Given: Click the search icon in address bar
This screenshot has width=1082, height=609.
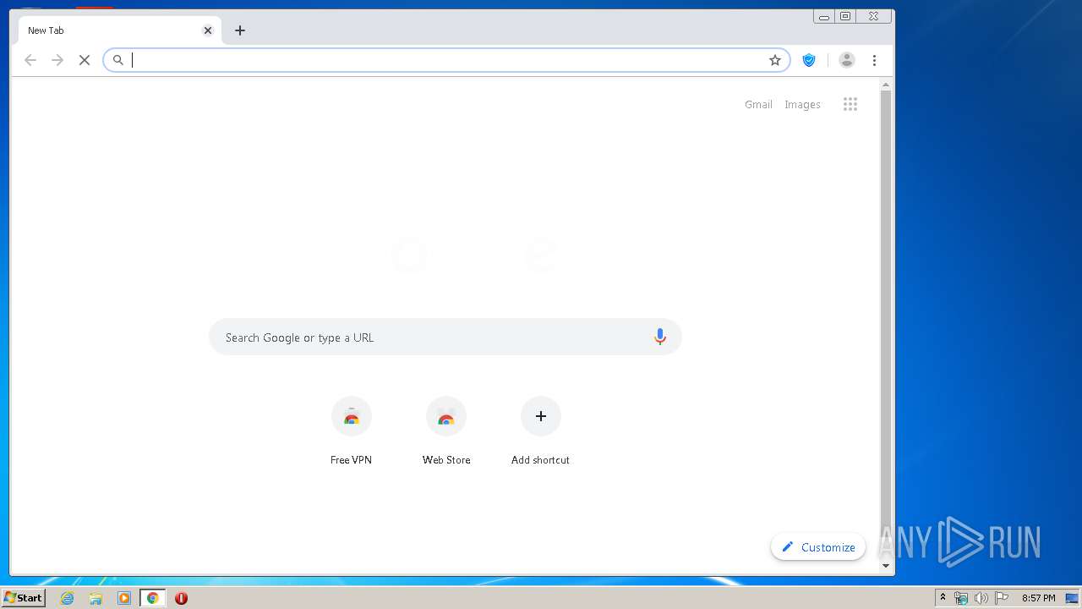Looking at the screenshot, I should [x=118, y=60].
